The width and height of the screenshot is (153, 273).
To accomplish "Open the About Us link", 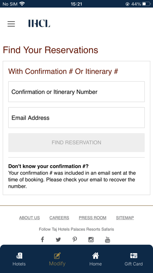I will [29, 218].
